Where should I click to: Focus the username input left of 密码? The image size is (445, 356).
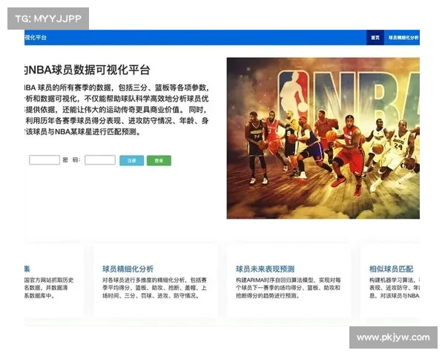44,160
